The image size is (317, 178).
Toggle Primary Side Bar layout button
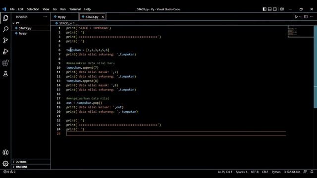pos(264,9)
